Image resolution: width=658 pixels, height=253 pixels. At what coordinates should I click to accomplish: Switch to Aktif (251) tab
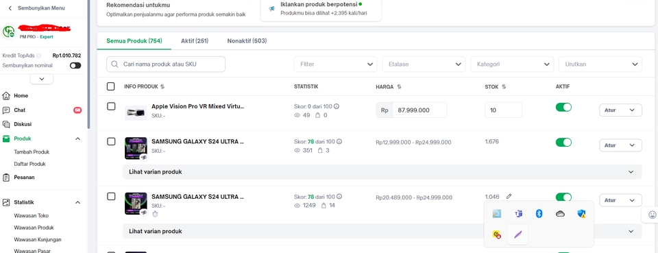[x=195, y=40]
